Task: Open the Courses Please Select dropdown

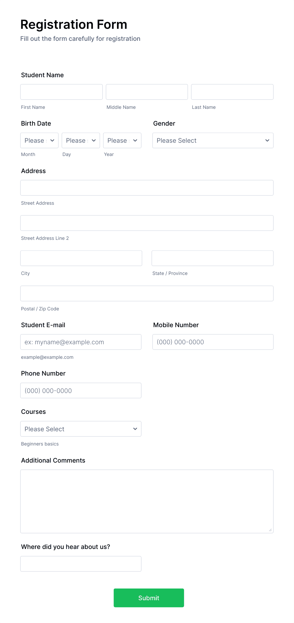Action: click(x=81, y=429)
